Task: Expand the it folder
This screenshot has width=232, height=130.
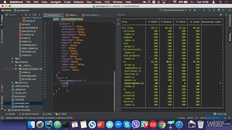Action: pyautogui.click(x=12, y=58)
